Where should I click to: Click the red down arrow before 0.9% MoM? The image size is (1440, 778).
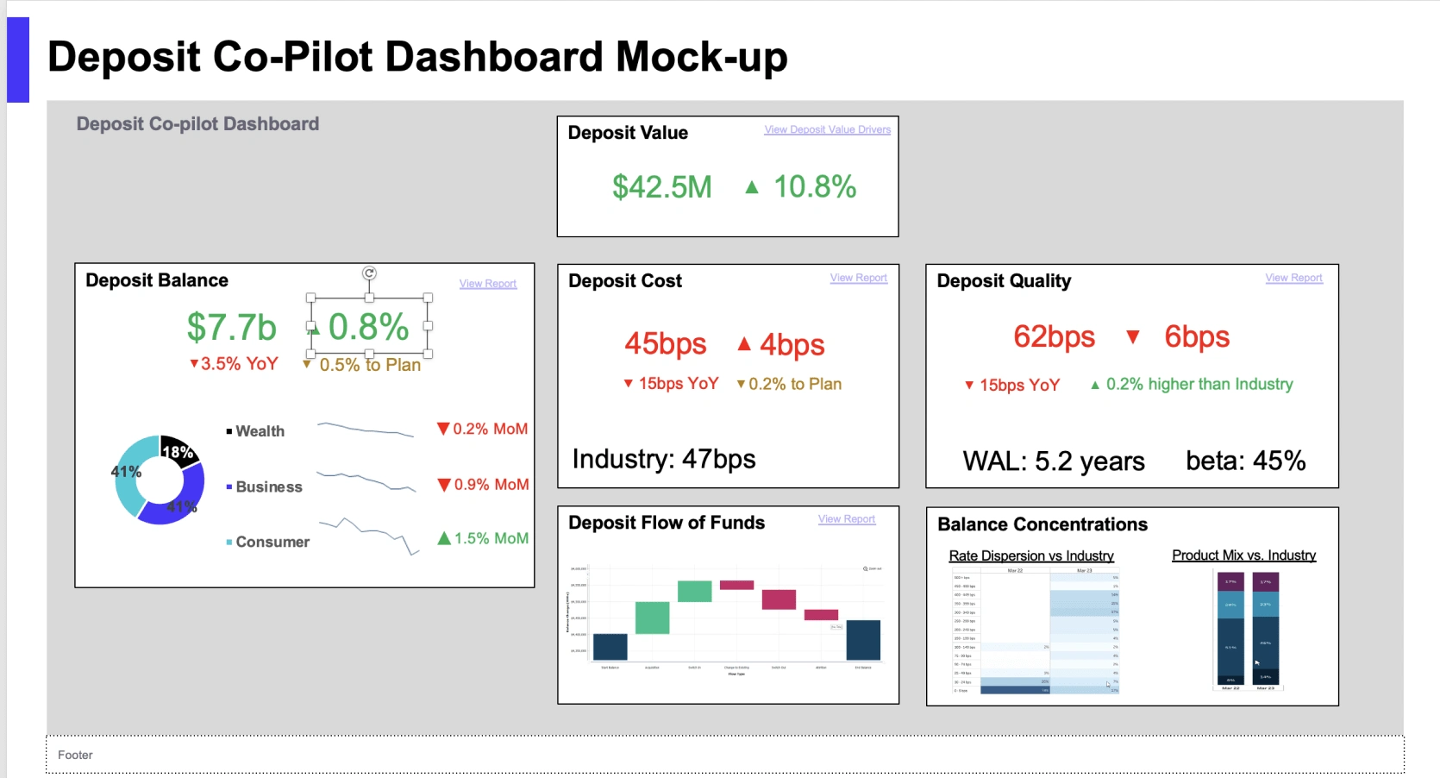444,485
